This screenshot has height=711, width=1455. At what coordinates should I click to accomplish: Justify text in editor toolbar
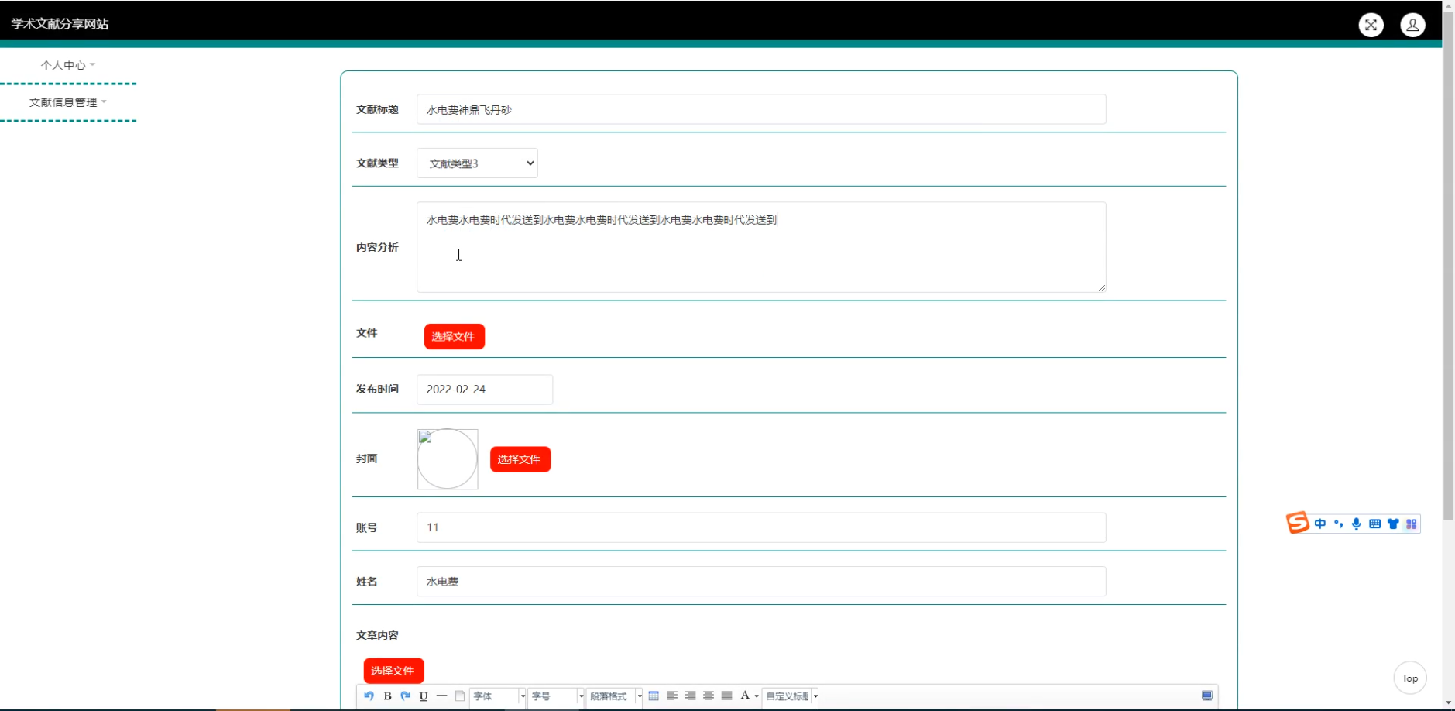[726, 696]
